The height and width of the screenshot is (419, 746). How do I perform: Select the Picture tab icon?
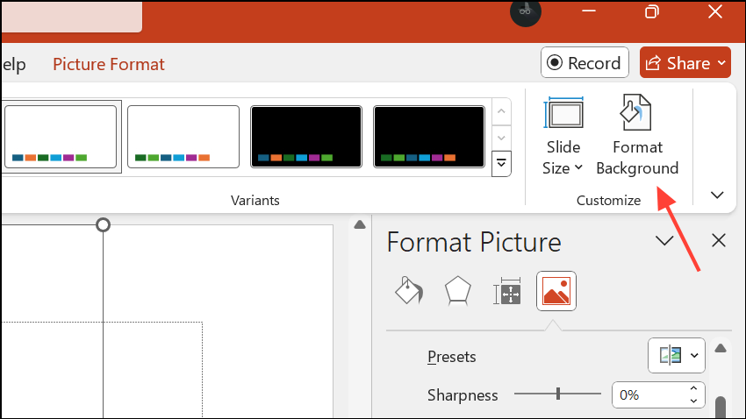556,291
